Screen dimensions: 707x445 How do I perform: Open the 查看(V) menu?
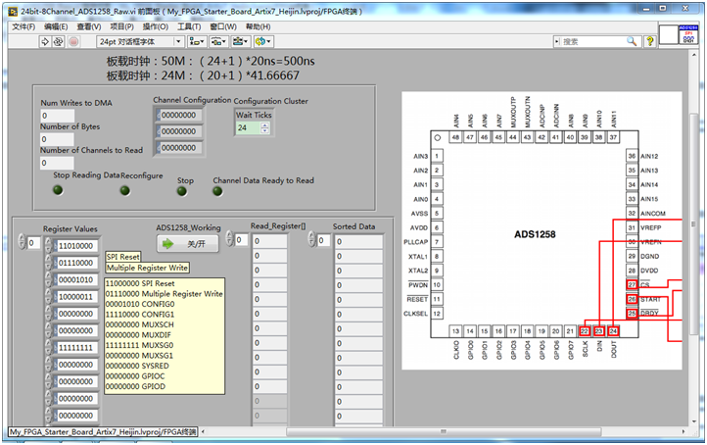point(89,26)
